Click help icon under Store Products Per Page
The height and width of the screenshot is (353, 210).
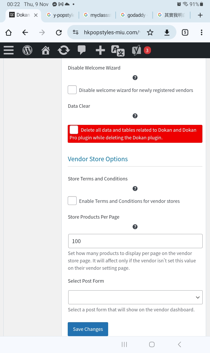tap(135, 227)
